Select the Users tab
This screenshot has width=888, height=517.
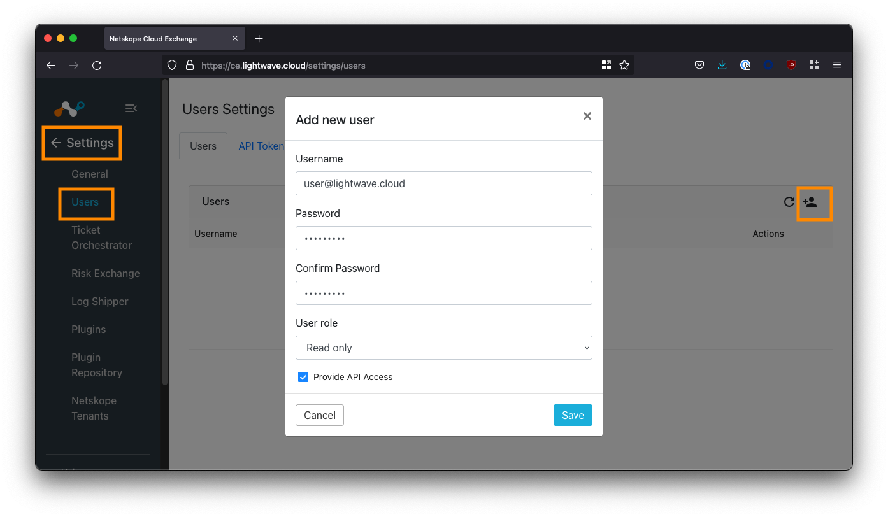pos(203,146)
